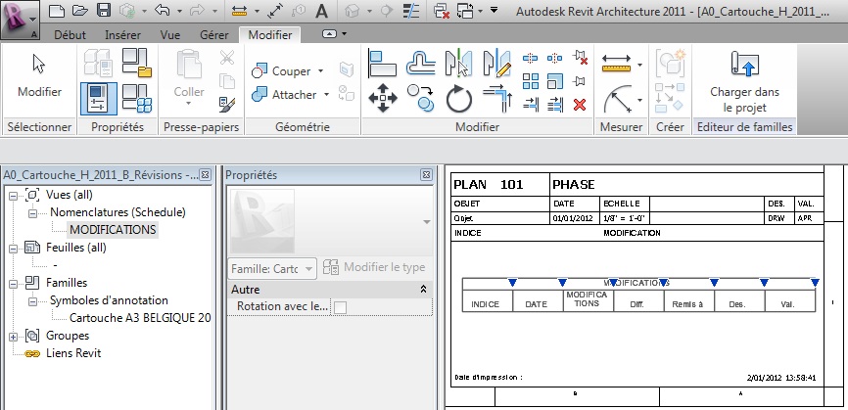Click Close Hidden Windows icon
This screenshot has height=410, width=848.
tap(442, 10)
